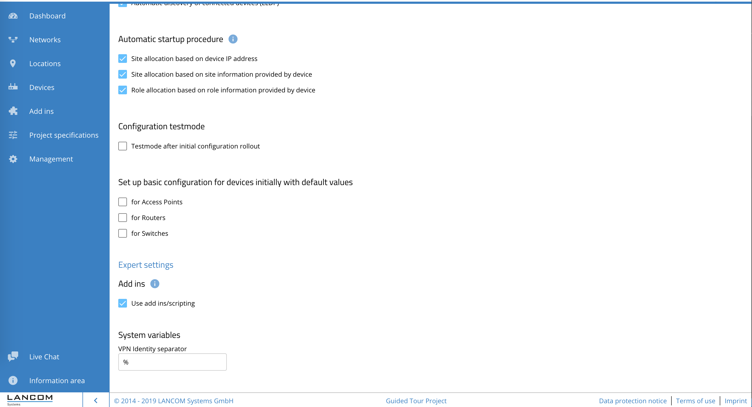Click the Add ins puzzle icon
This screenshot has height=407, width=752.
tap(13, 111)
